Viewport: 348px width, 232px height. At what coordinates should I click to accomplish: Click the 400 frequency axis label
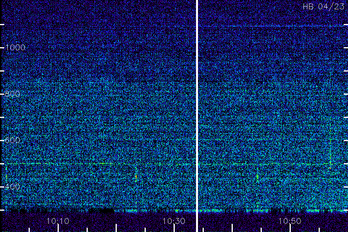coord(12,187)
